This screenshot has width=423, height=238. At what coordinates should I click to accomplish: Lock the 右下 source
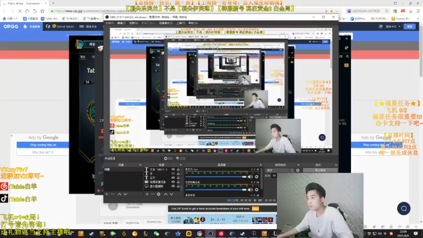click(178, 178)
